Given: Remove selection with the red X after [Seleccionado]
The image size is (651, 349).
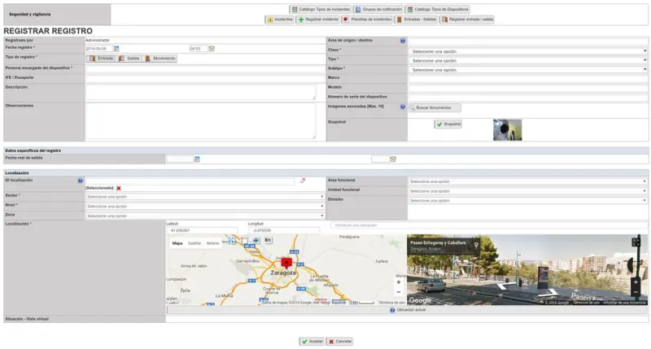Looking at the screenshot, I should click(x=119, y=188).
